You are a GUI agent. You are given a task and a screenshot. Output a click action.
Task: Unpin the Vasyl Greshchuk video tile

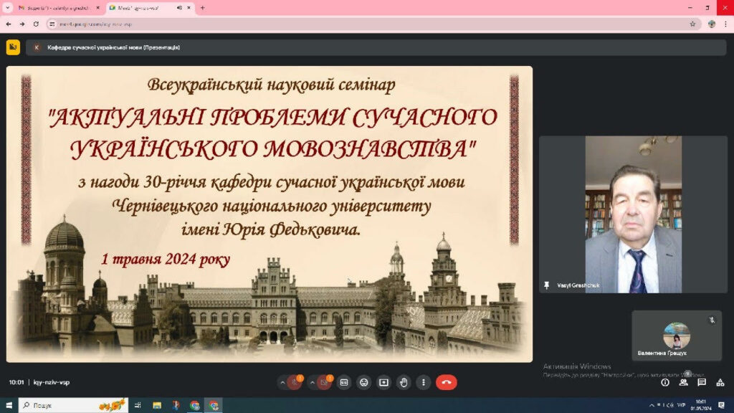click(547, 285)
